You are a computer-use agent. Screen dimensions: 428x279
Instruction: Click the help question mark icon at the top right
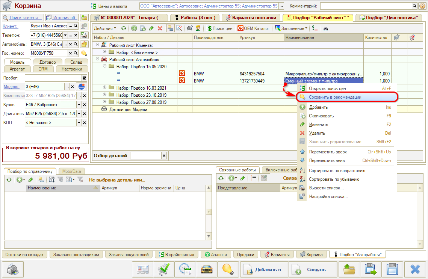422,6
